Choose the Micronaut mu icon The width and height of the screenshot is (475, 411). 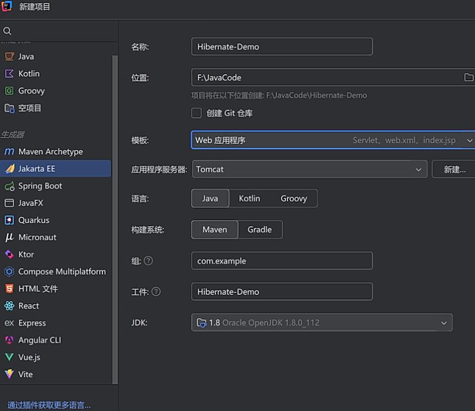click(x=10, y=237)
